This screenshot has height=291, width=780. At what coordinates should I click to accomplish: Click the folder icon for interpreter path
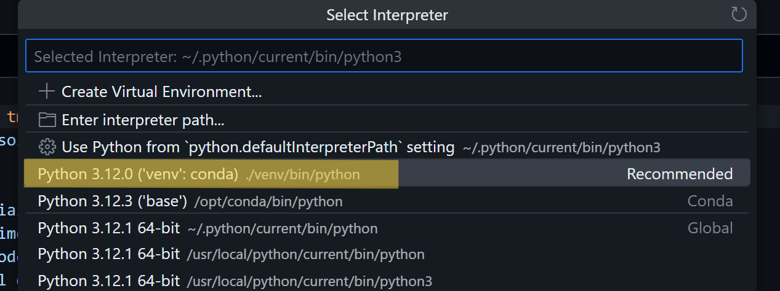tap(46, 120)
